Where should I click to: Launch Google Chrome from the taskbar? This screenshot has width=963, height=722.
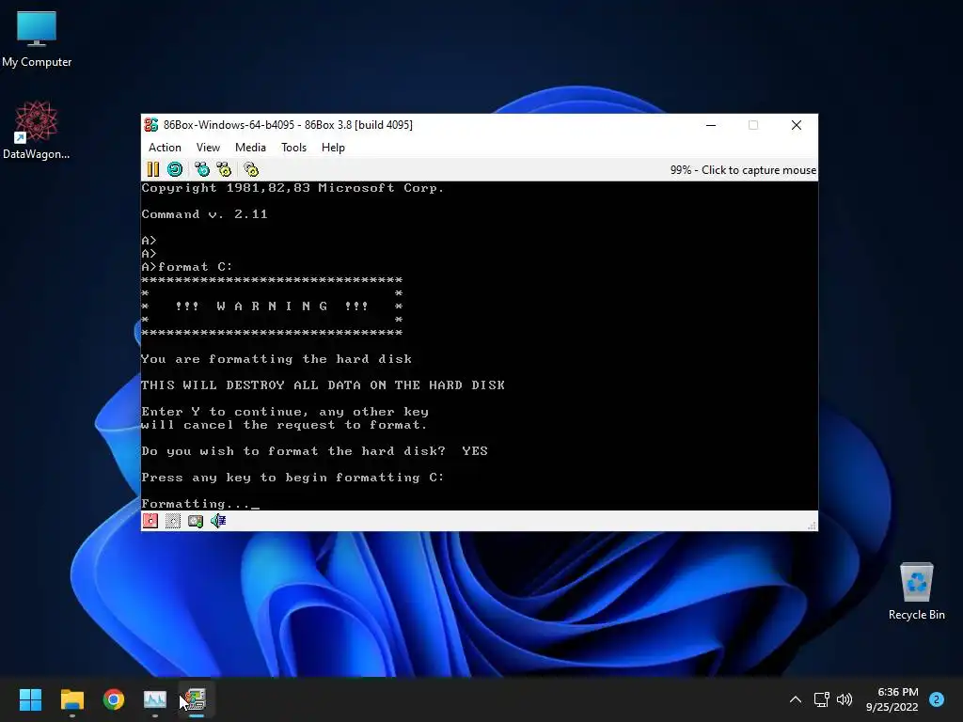click(114, 699)
